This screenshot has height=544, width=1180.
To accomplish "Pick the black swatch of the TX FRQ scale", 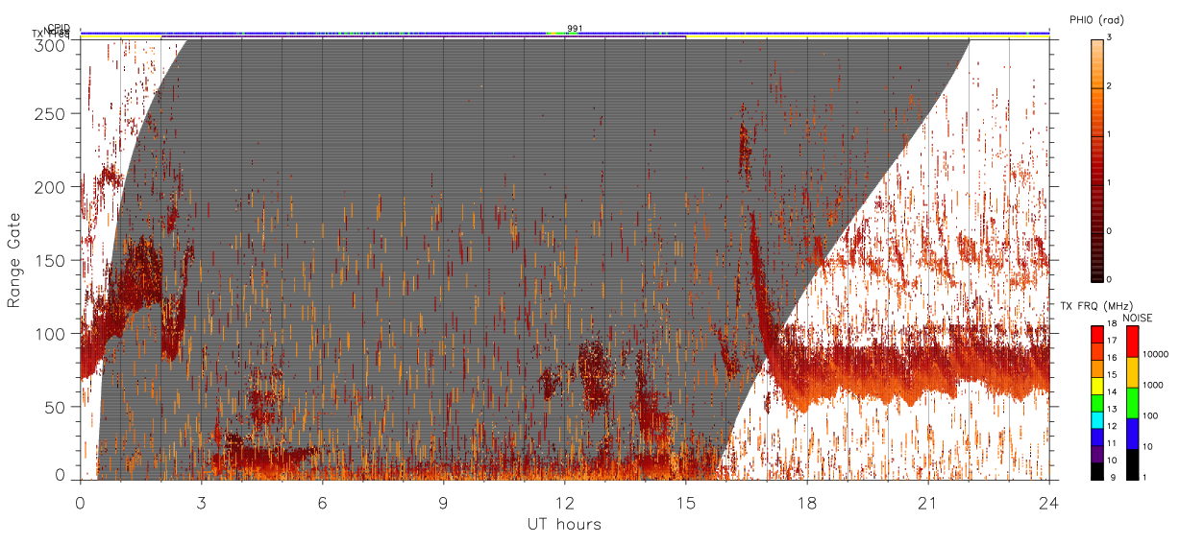I will pos(1097,471).
